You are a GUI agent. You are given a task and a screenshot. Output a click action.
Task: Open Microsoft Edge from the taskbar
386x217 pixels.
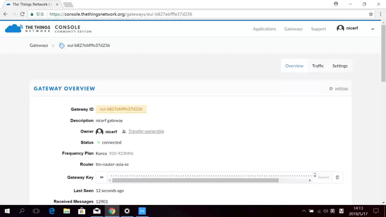coord(52,211)
